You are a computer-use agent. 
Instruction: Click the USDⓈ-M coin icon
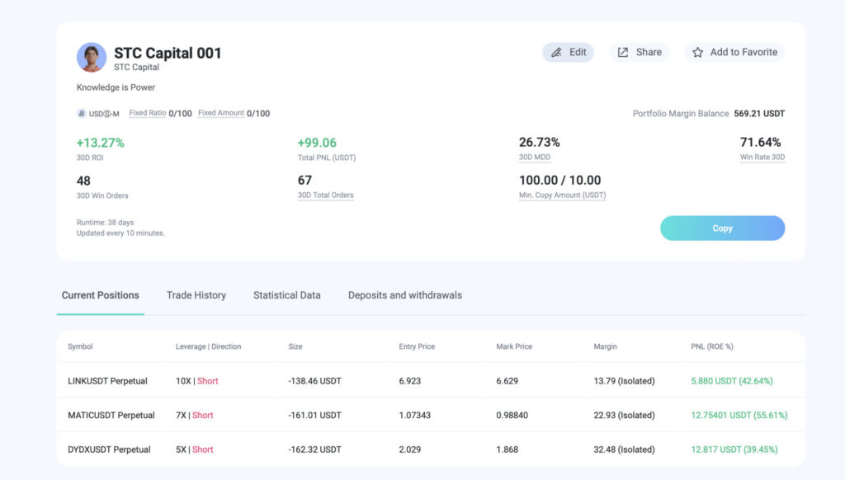coord(81,114)
